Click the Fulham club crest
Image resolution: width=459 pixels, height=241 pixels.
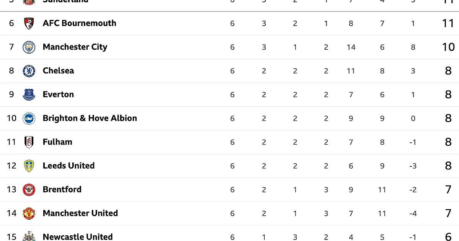tap(29, 142)
